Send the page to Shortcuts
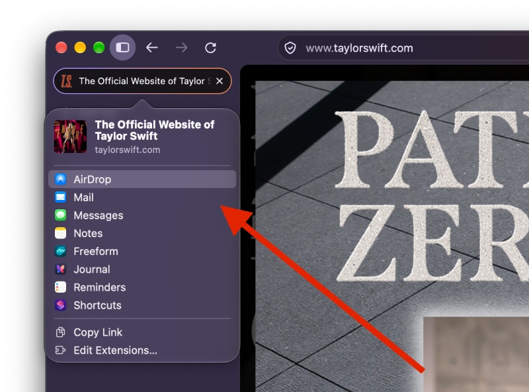 (x=142, y=305)
